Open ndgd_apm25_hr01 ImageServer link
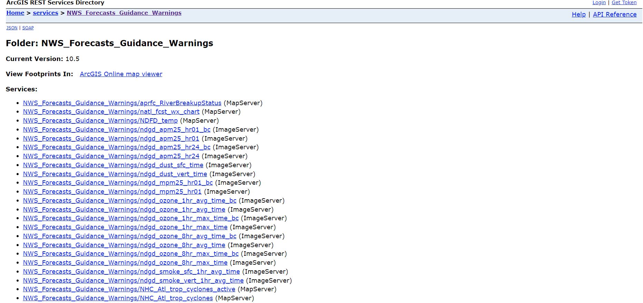This screenshot has width=643, height=303. 111,139
